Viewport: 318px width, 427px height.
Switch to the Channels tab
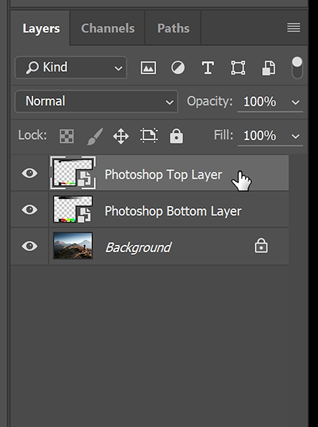tap(108, 29)
